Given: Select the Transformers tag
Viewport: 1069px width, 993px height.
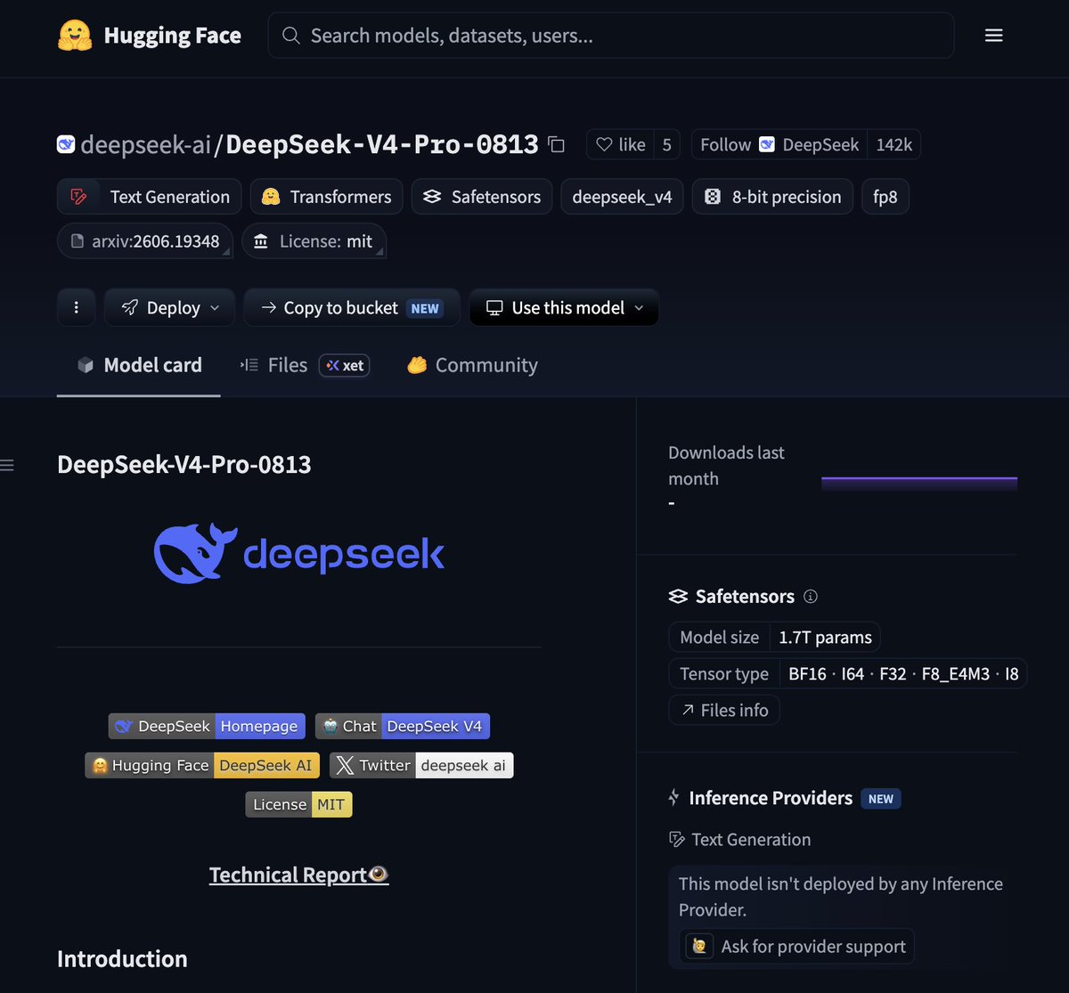Looking at the screenshot, I should tap(326, 197).
